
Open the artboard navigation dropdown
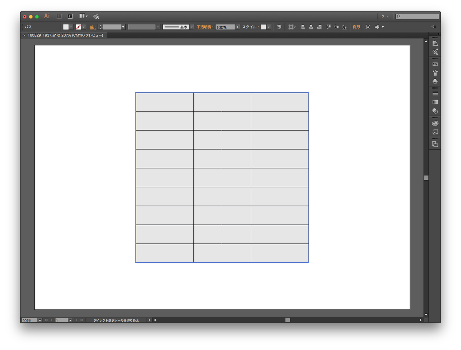click(x=71, y=320)
